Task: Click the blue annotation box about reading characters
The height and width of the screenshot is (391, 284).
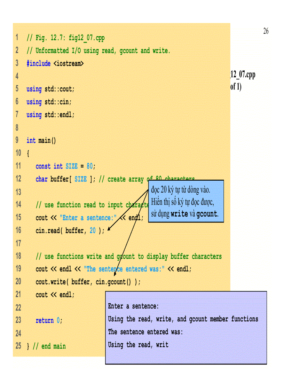Action: [186, 201]
